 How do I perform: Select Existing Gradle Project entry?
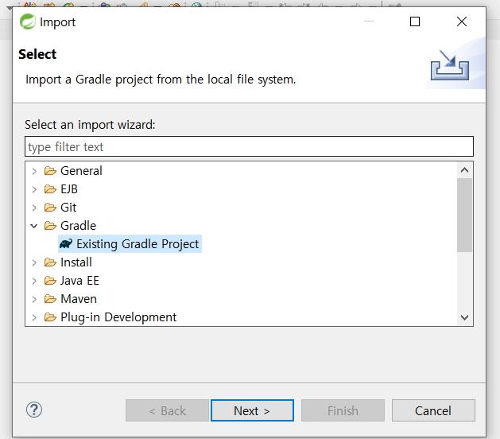[x=130, y=244]
